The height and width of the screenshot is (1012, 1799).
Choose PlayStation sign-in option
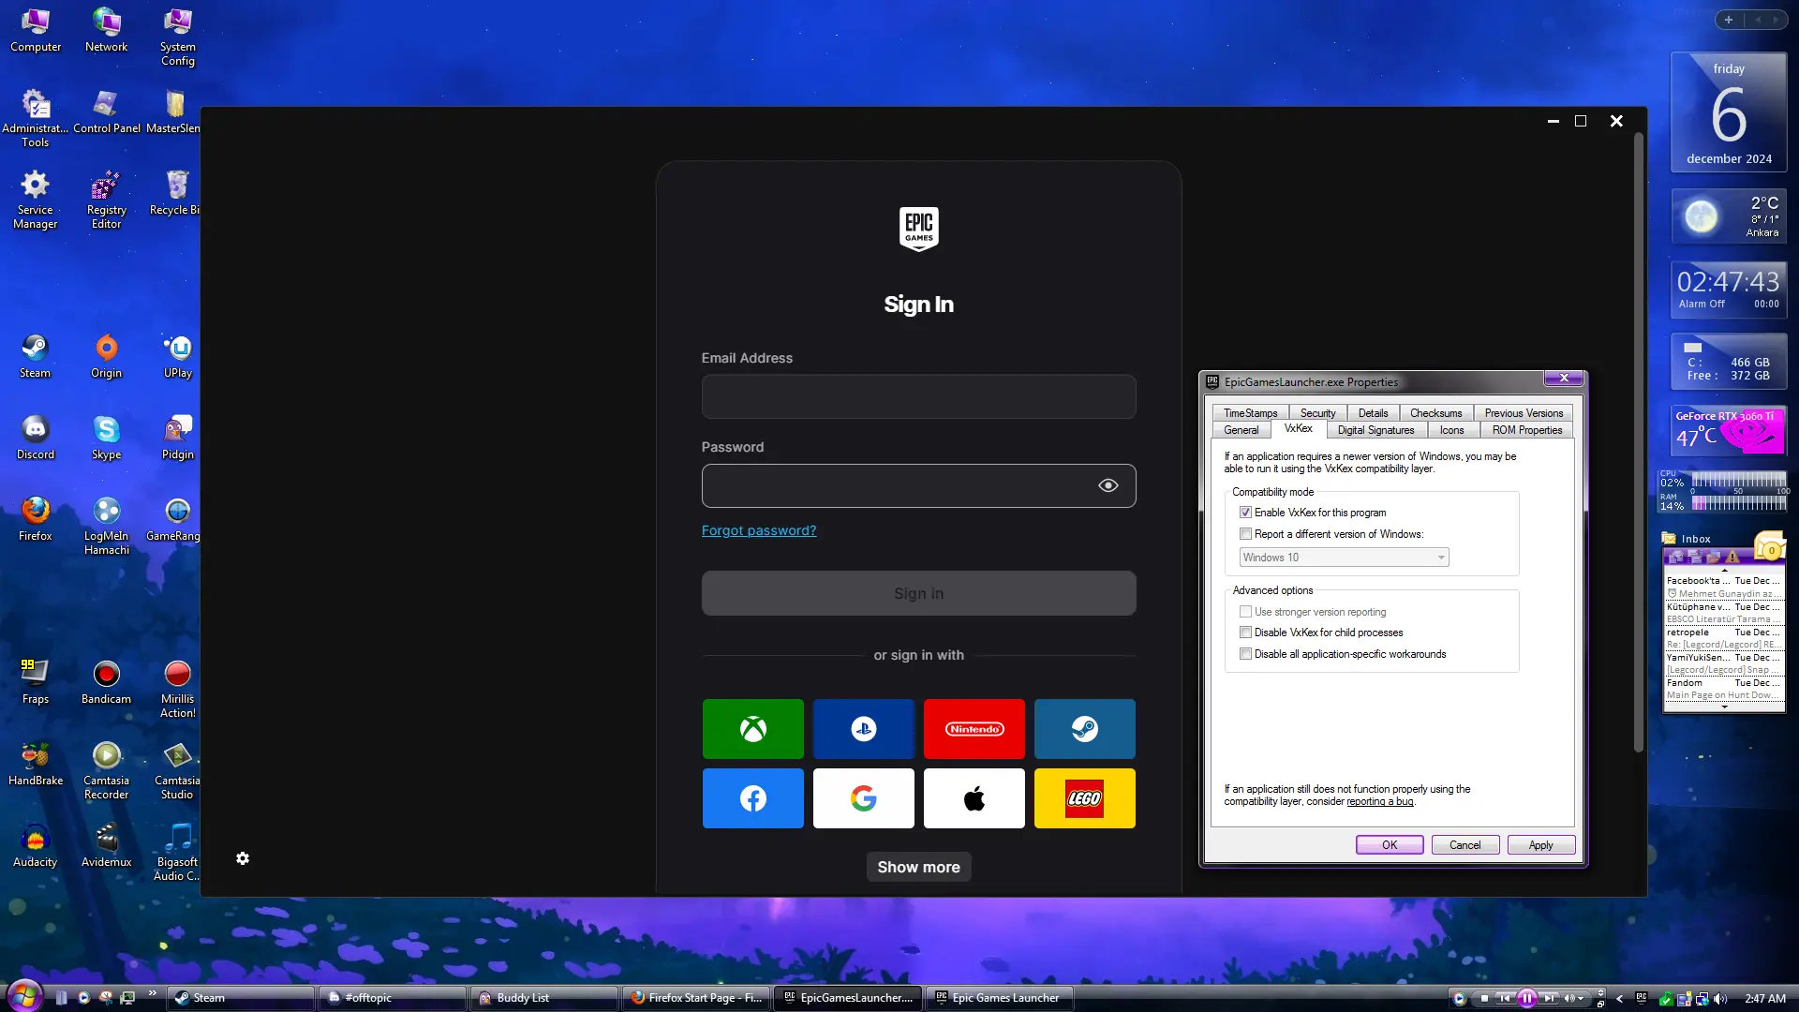pyautogui.click(x=863, y=729)
